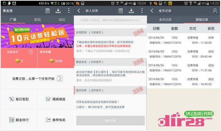Tap the 状态 column header
Screen dimensions: 221x131
[211, 29]
